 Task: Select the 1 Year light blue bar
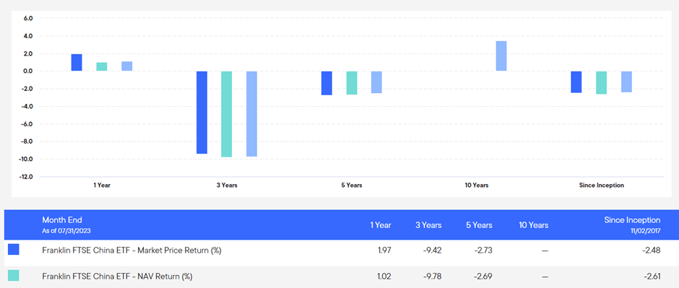127,66
